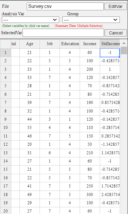
Task: Click the Income cell with value 300
Action: coord(90,194)
